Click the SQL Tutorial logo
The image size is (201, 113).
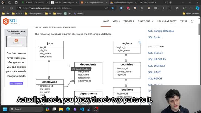pyautogui.click(x=11, y=21)
